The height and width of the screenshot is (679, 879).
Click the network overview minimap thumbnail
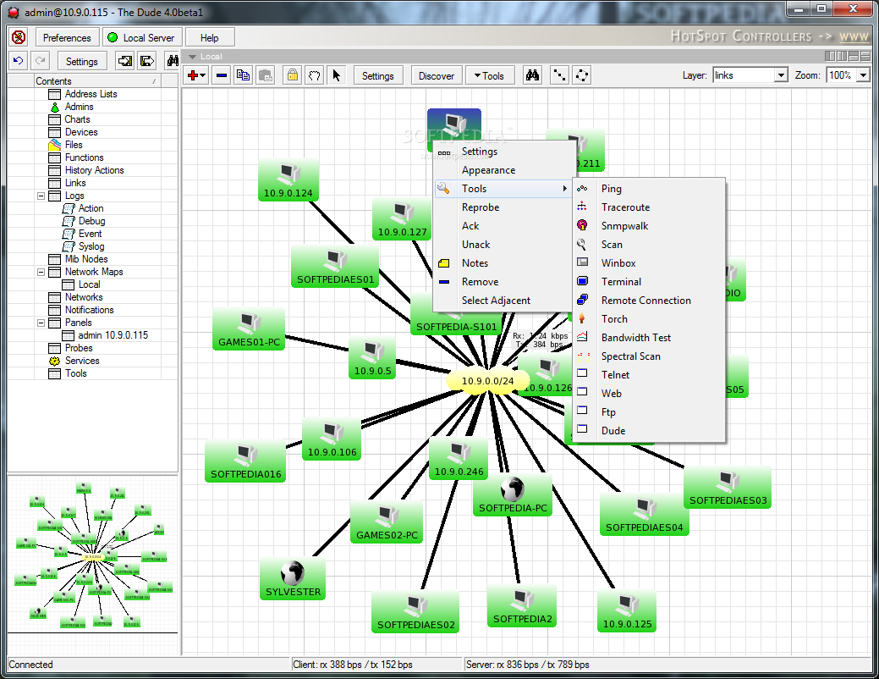pos(92,555)
